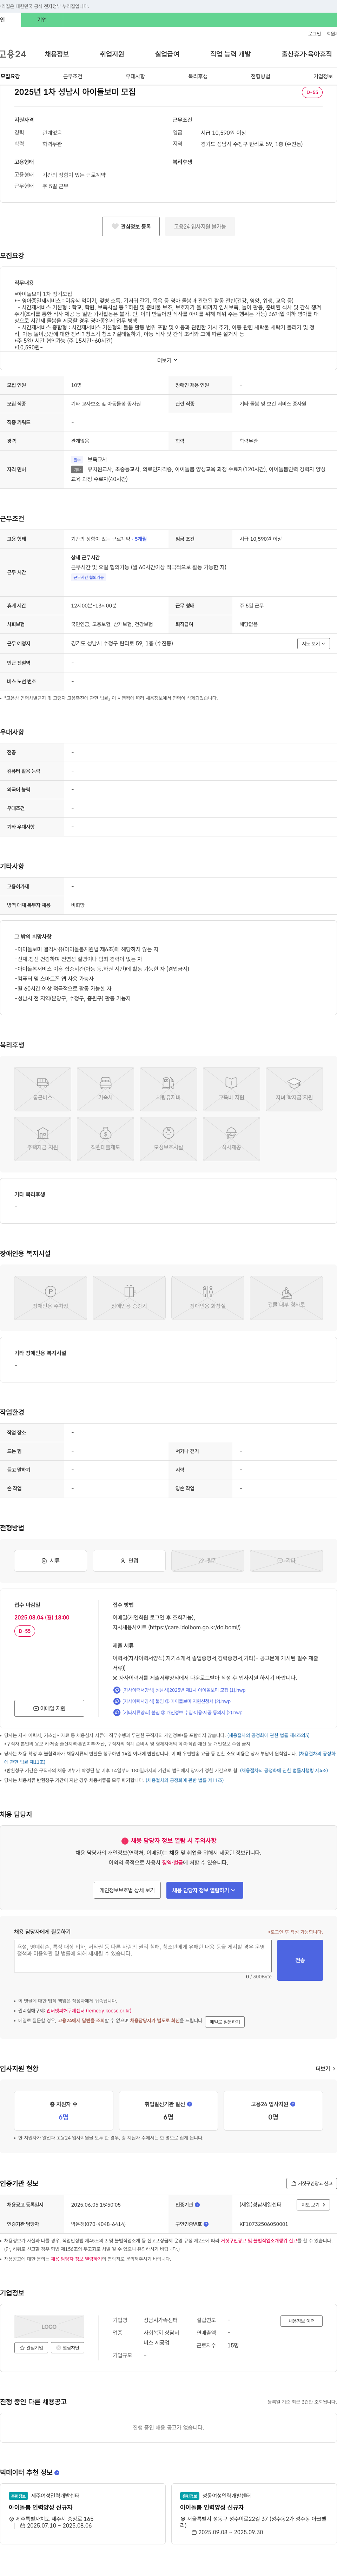Download first attachment 아이돌보미 모집 (1).hwp
This screenshot has width=337, height=2576.
click(179, 1690)
